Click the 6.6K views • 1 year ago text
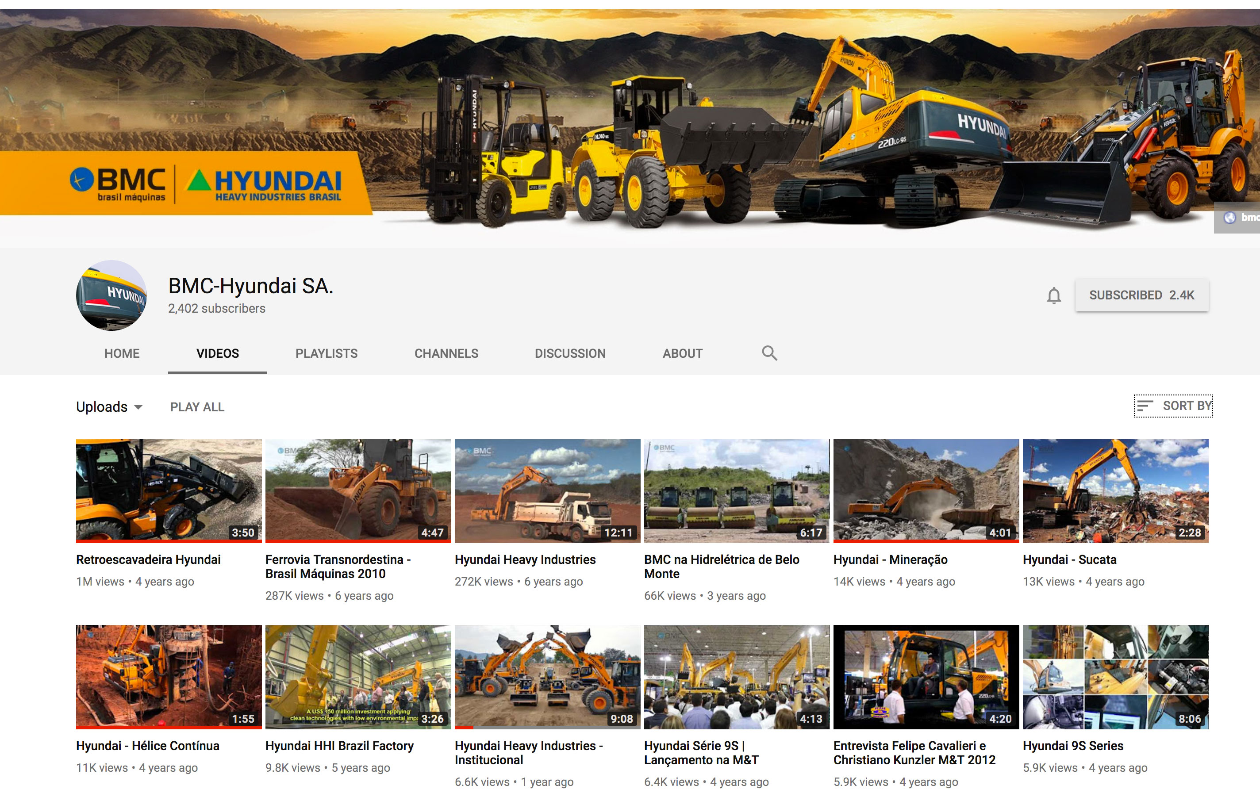 [514, 782]
